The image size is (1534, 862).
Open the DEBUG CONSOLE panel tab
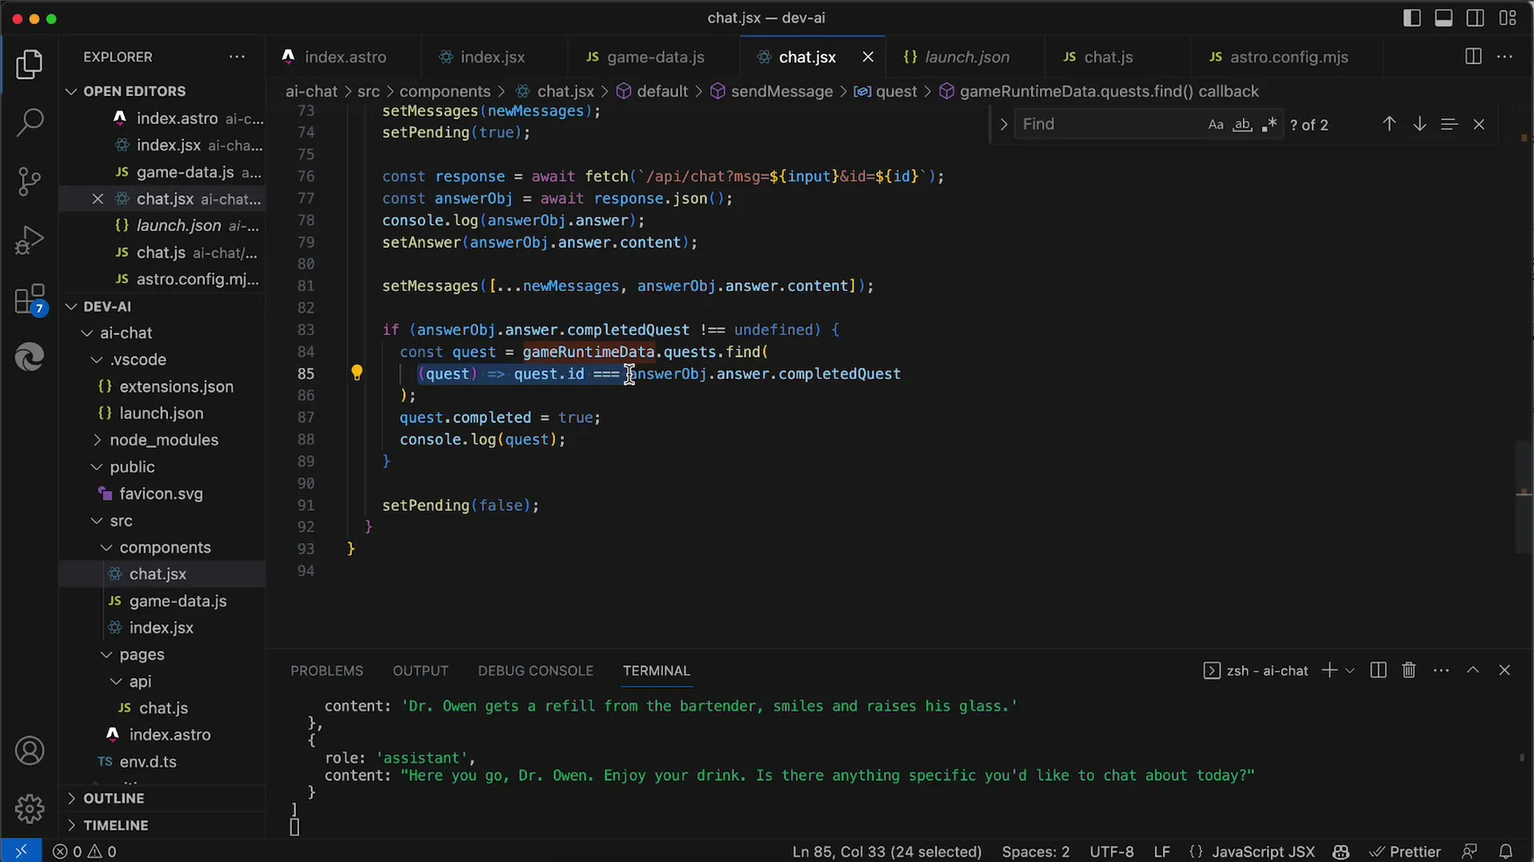[x=535, y=671]
